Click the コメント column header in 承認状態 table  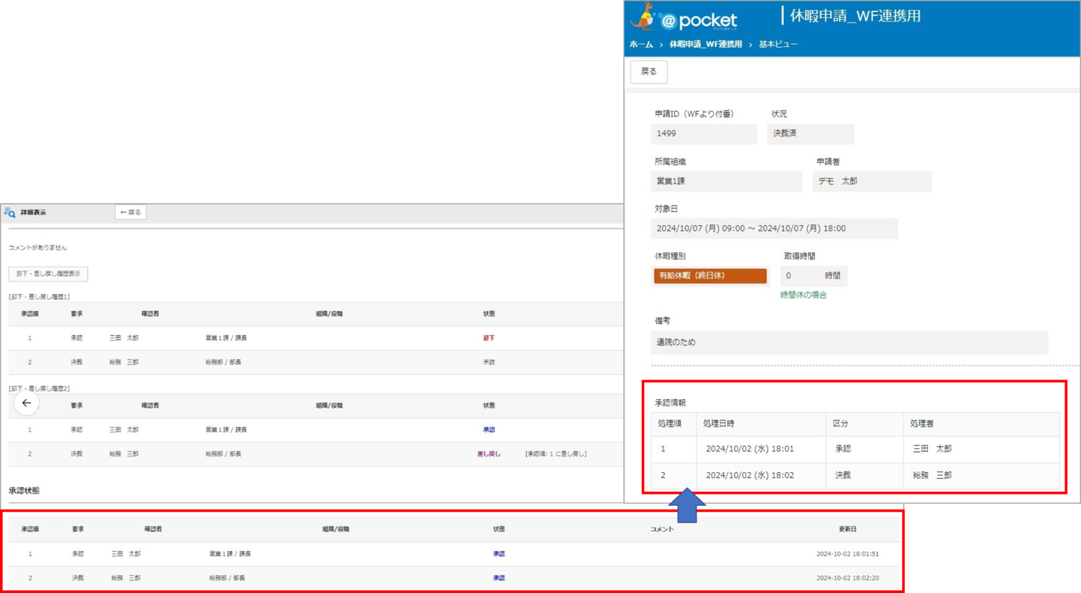[x=661, y=529]
